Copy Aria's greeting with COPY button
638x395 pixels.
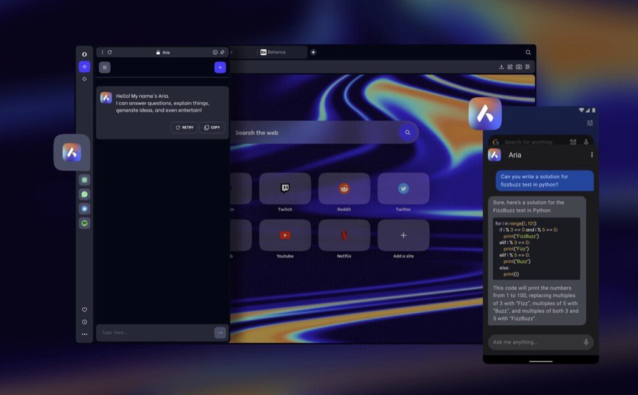pyautogui.click(x=212, y=127)
